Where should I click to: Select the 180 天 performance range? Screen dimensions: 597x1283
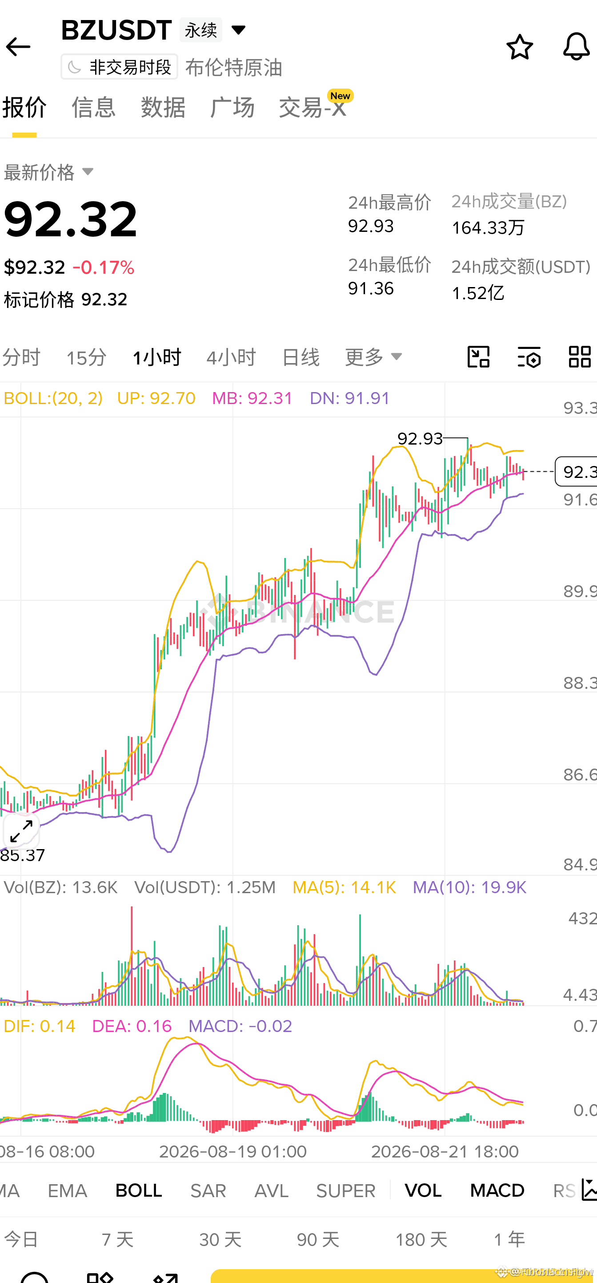point(421,1239)
